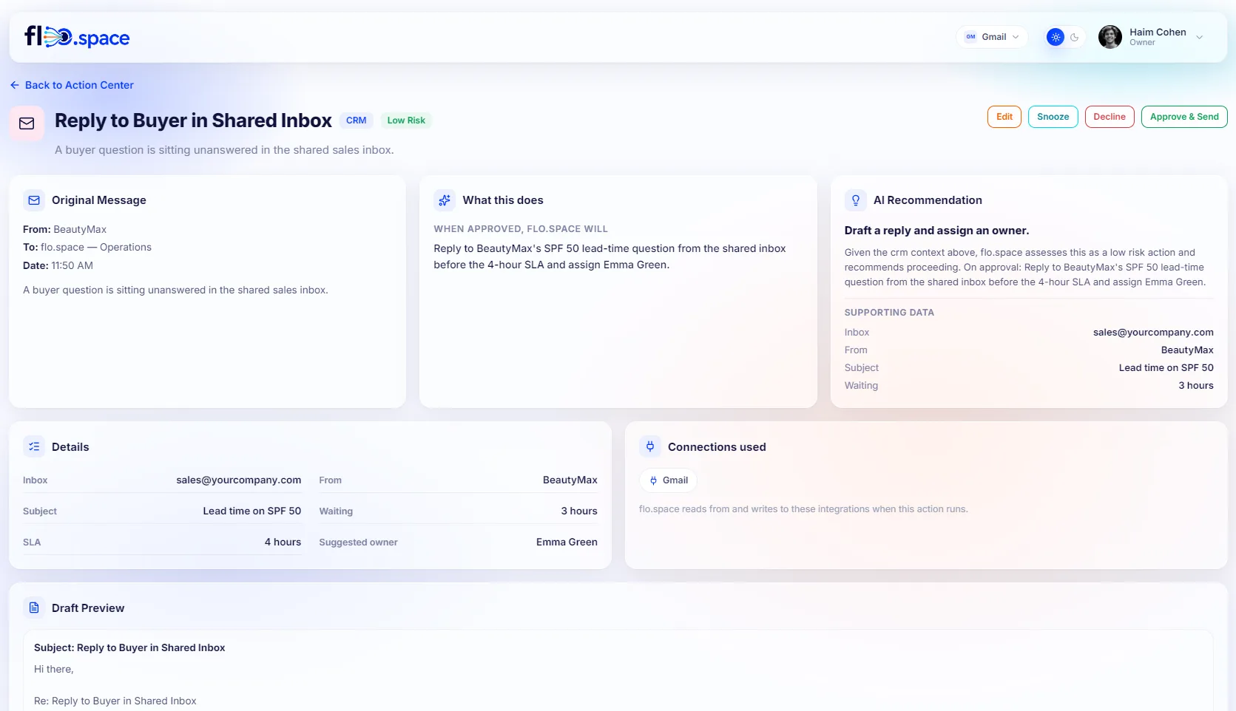Click the flo.space logo
This screenshot has height=711, width=1236.
[77, 36]
